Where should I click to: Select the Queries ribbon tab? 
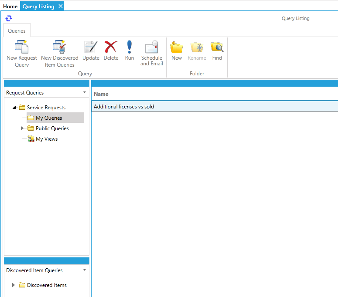coord(17,31)
